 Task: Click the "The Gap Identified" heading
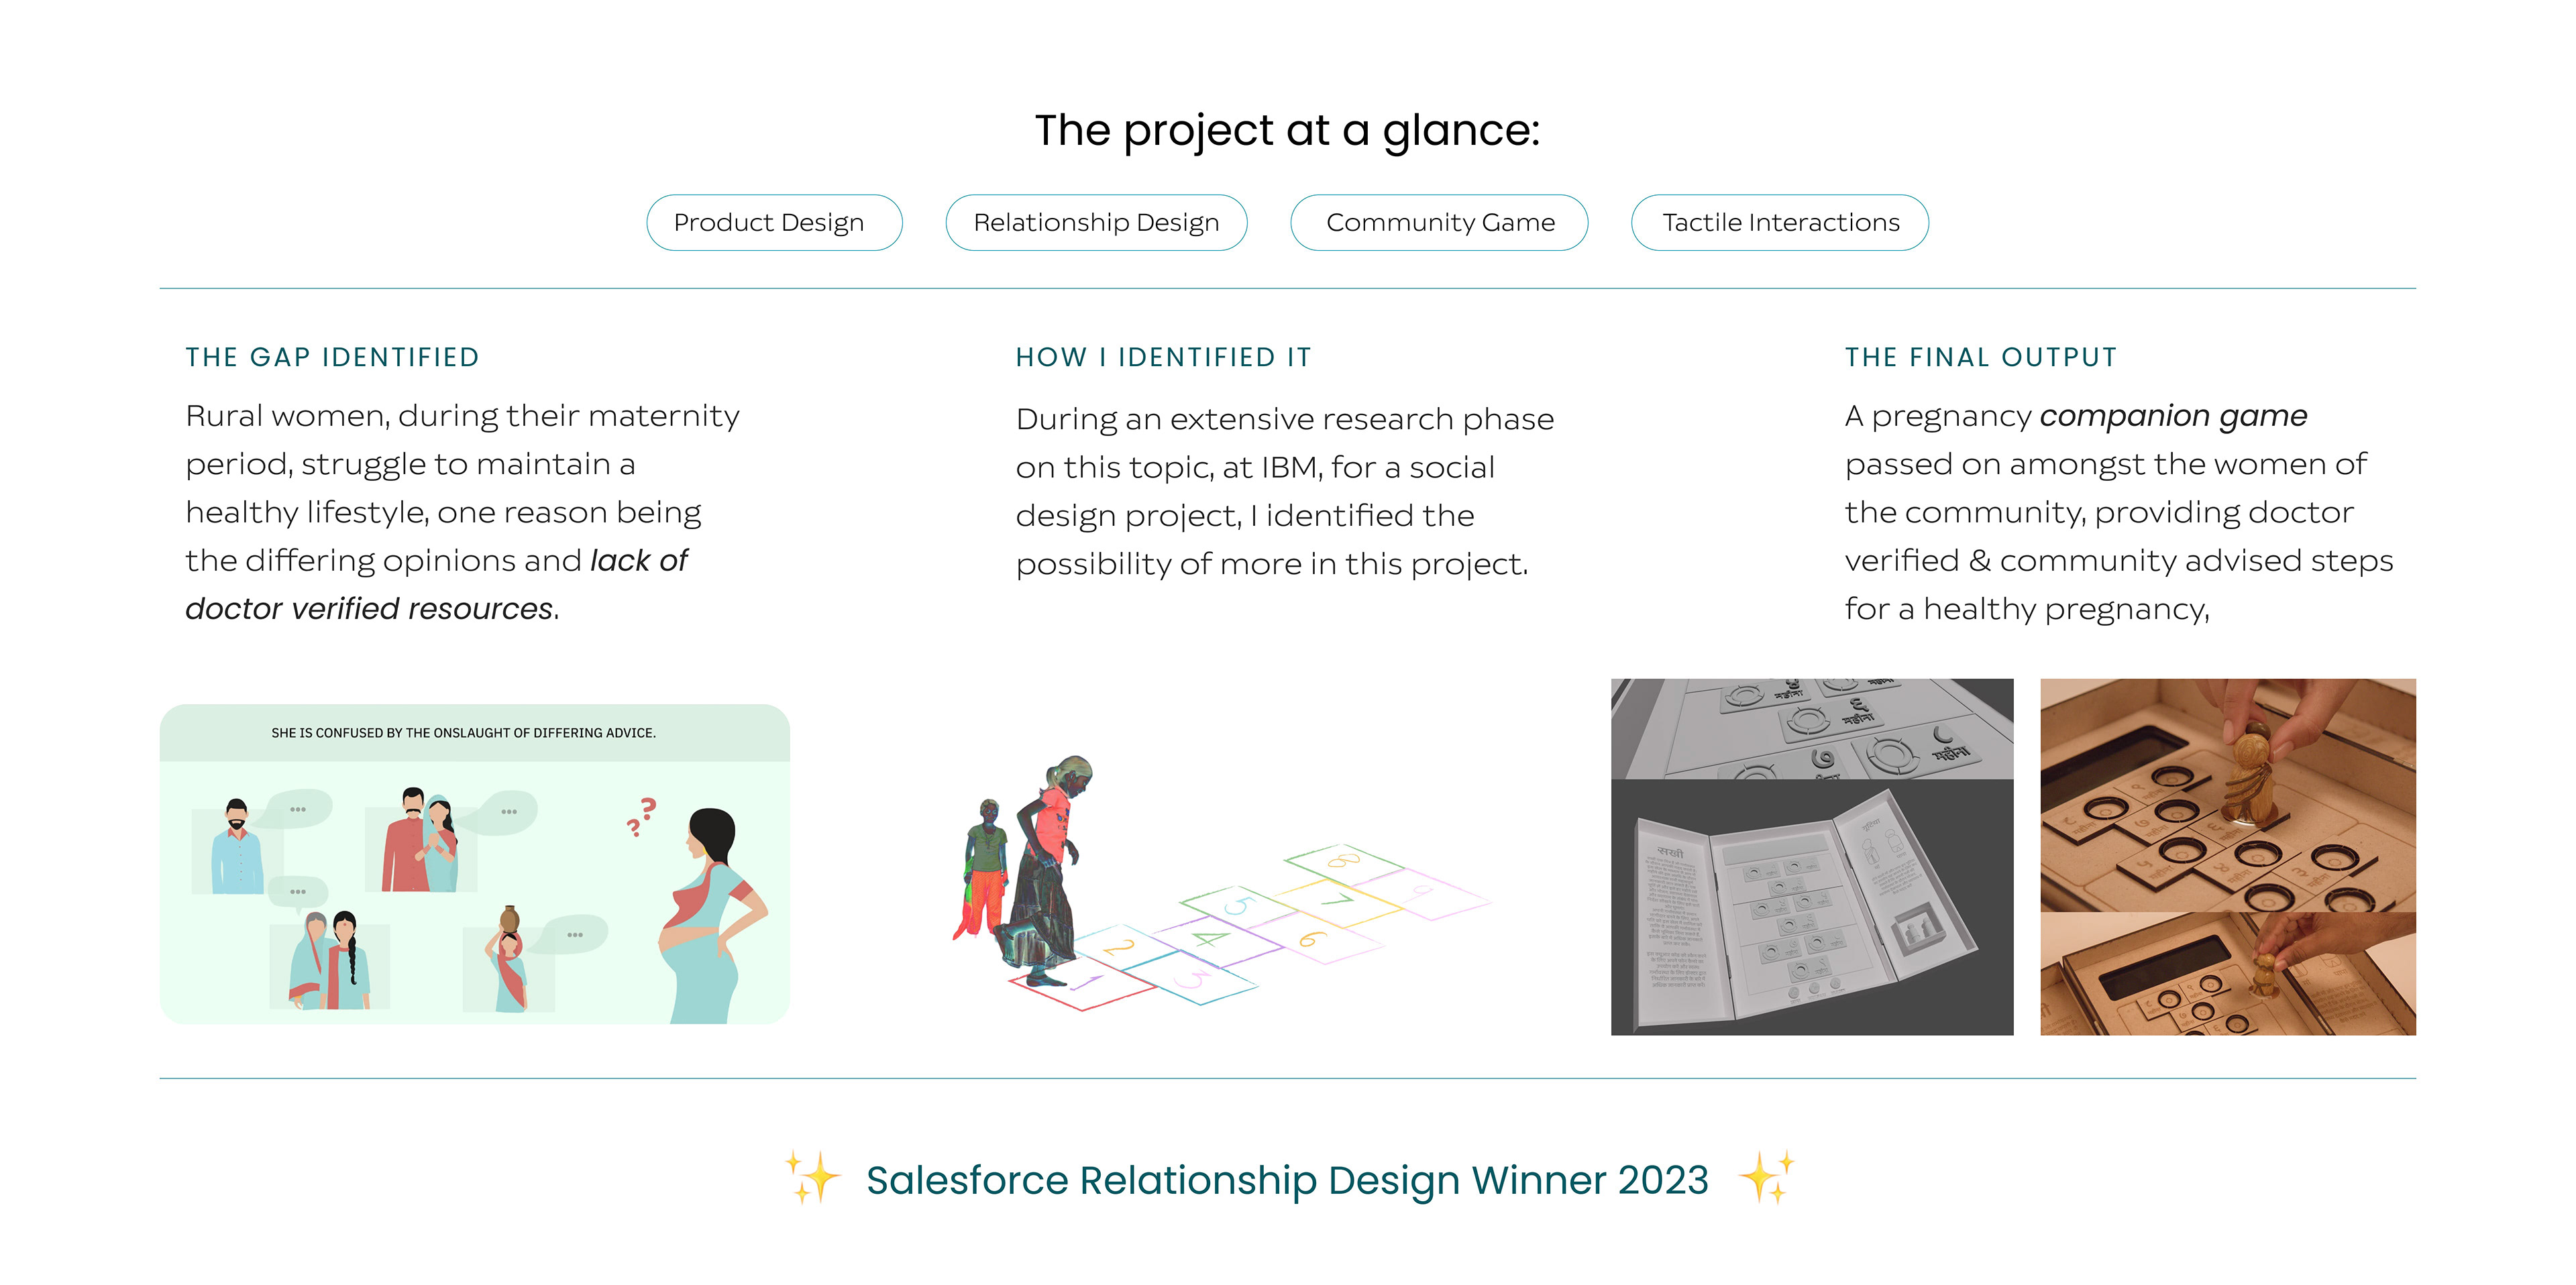pyautogui.click(x=333, y=357)
